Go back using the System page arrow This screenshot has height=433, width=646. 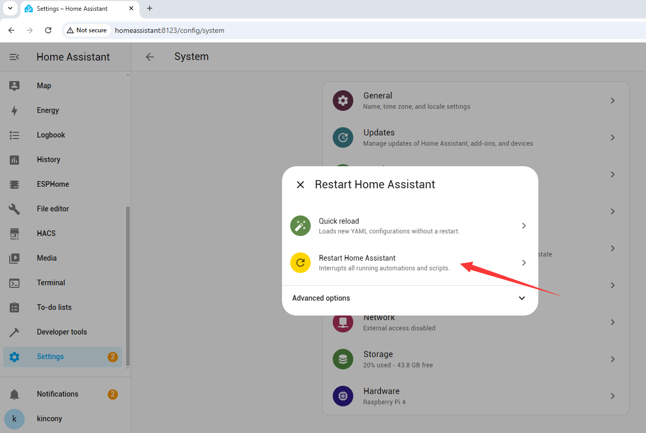(150, 57)
